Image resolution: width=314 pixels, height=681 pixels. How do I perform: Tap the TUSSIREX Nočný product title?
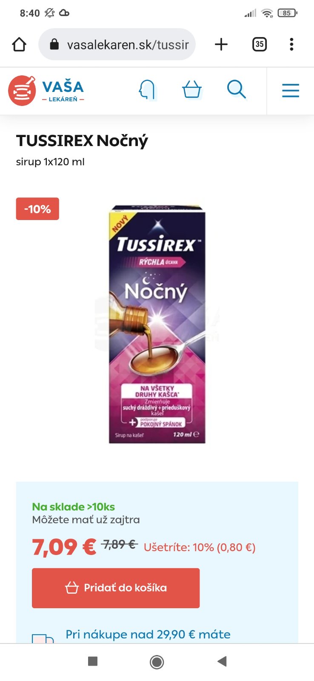pos(82,140)
